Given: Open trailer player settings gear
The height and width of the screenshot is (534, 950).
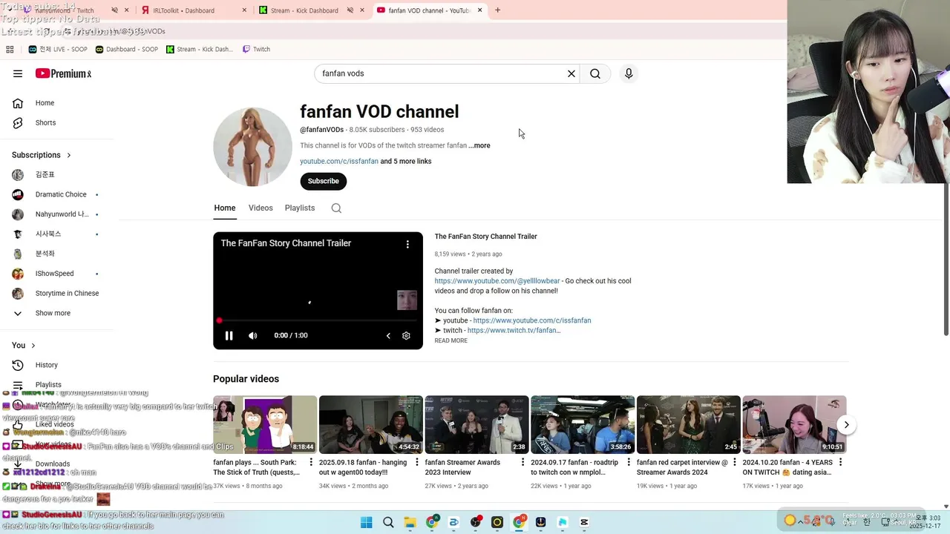Looking at the screenshot, I should (x=406, y=335).
